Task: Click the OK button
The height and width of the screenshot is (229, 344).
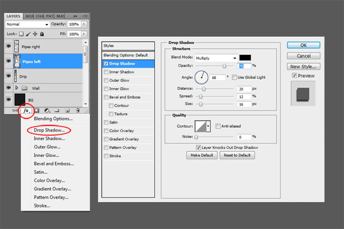Action: coord(304,45)
